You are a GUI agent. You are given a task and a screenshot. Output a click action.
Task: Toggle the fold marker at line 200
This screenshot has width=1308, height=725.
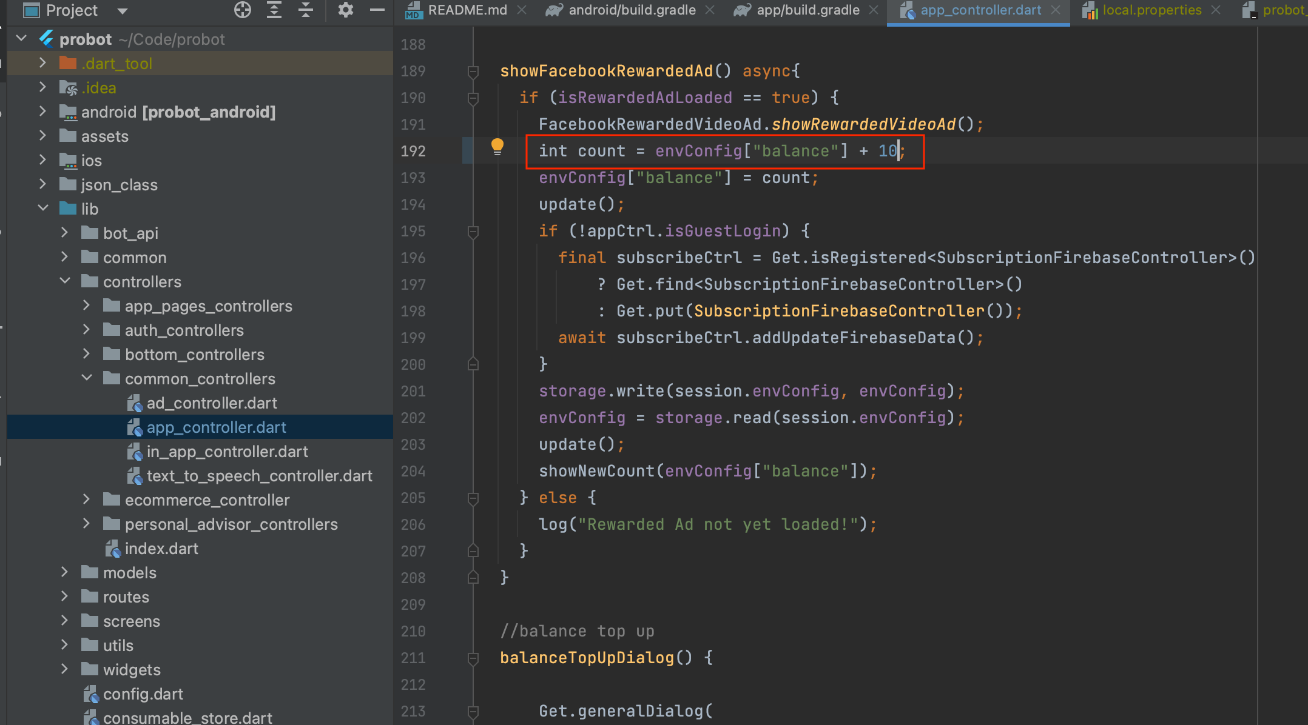tap(473, 364)
